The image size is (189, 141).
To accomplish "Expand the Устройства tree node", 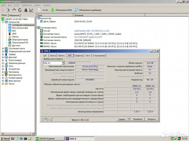I will tap(3, 69).
